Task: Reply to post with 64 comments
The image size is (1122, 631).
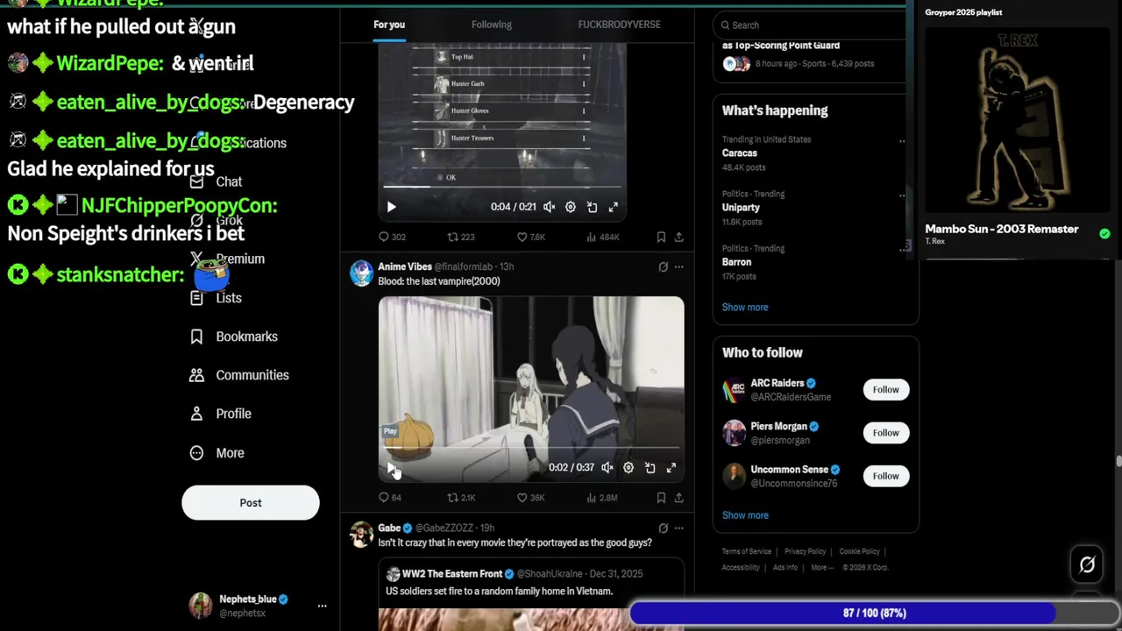Action: coord(390,498)
